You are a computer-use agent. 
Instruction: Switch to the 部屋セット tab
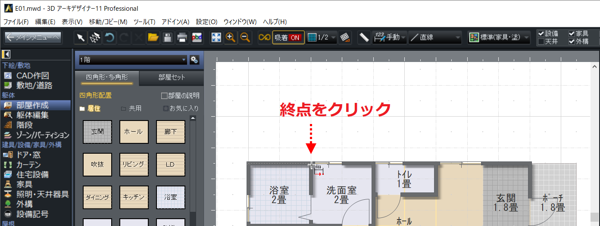click(172, 77)
